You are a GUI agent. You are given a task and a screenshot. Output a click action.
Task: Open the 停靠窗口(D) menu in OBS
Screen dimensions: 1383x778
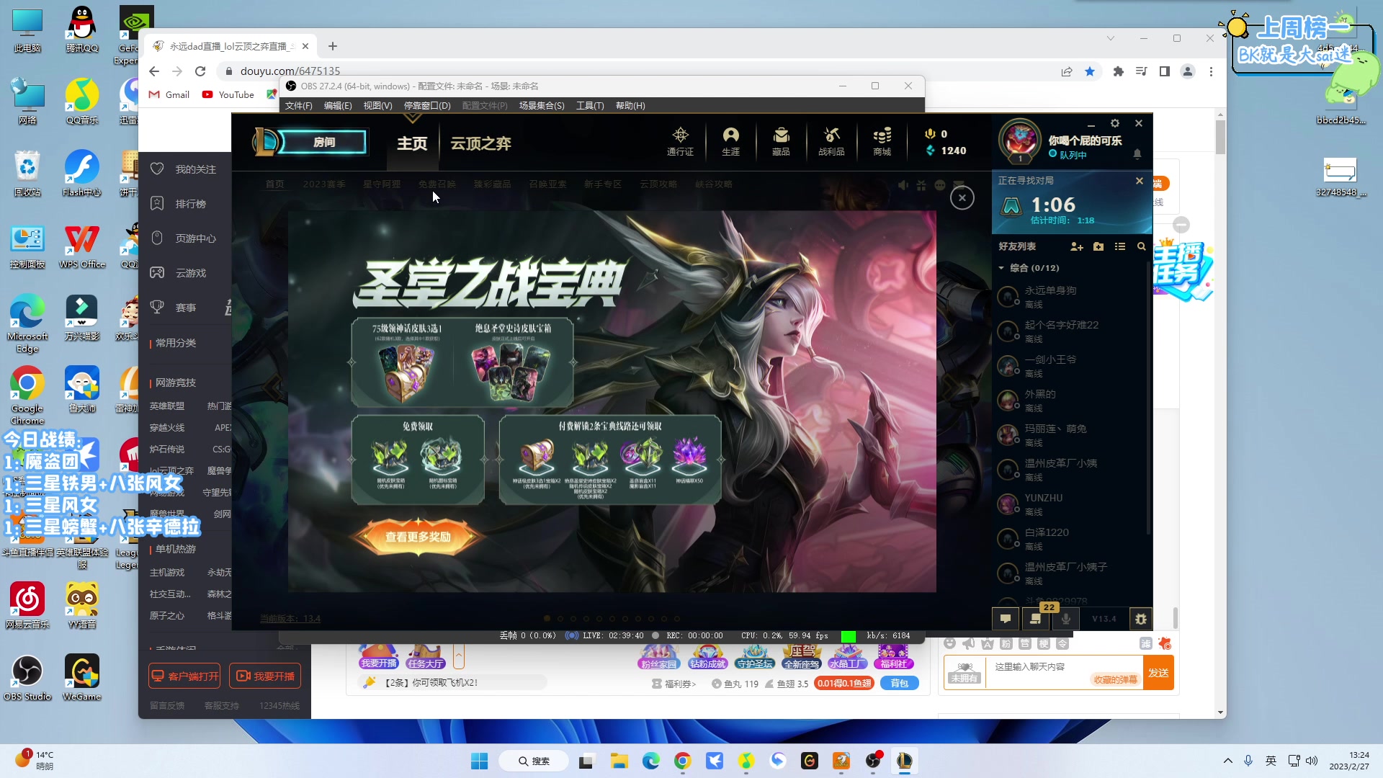click(x=427, y=105)
